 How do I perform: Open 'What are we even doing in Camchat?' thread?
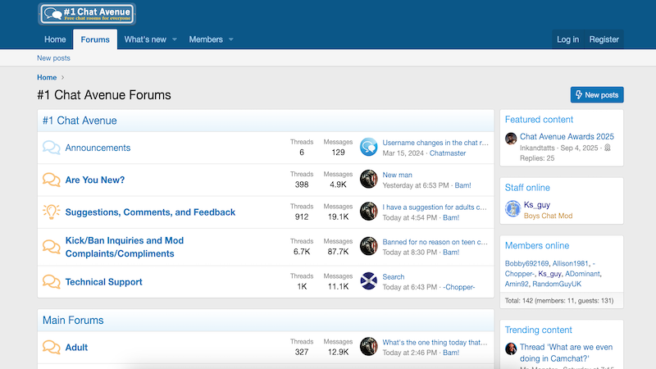[566, 353]
